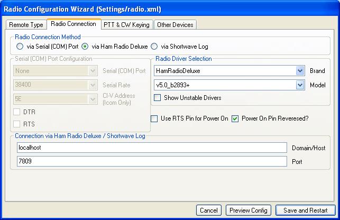This screenshot has height=220, width=340.
Task: Enable Show Unstable Drivers checkbox
Action: [x=158, y=97]
